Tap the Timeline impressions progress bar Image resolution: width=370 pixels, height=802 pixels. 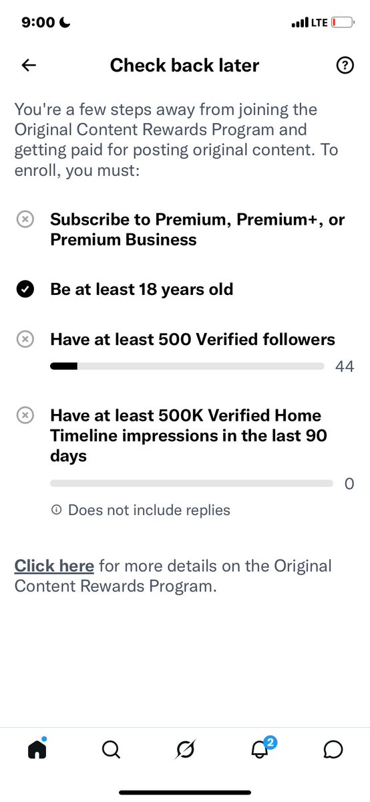point(192,484)
